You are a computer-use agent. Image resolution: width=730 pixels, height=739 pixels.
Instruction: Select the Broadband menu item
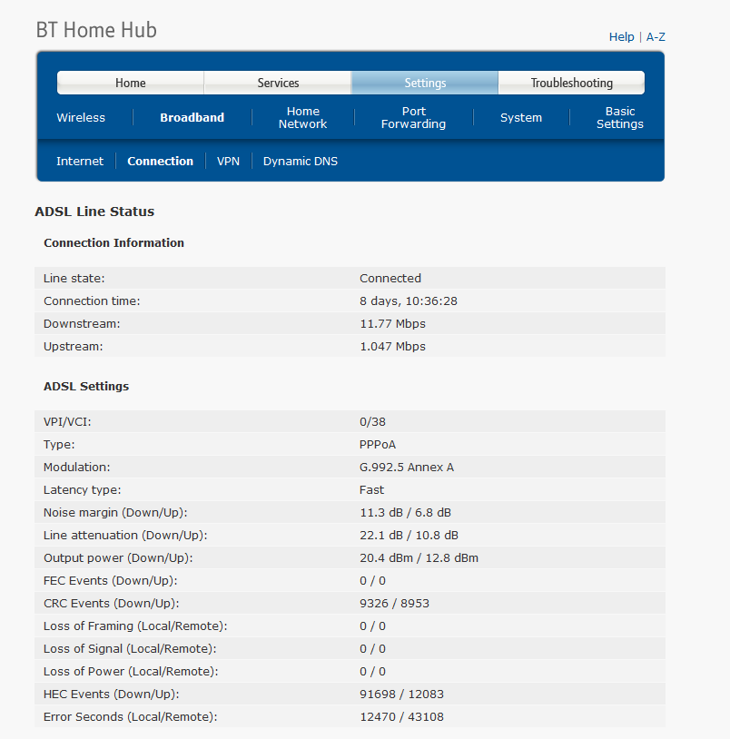click(x=192, y=117)
